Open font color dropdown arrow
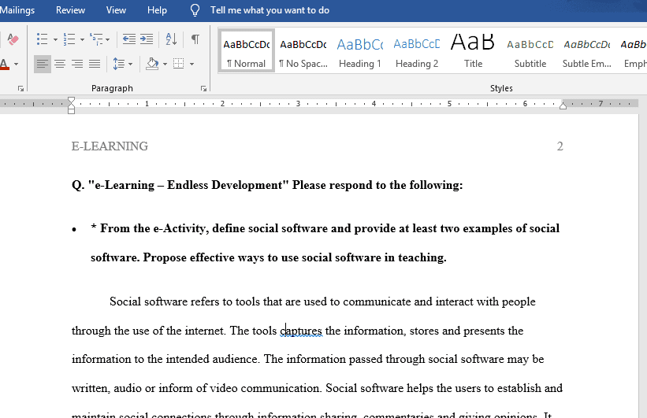647x418 pixels. click(x=16, y=64)
